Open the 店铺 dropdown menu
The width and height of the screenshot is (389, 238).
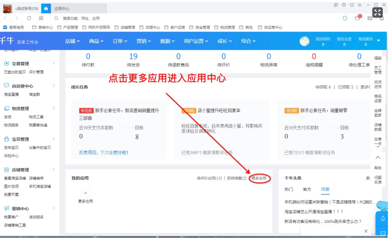72,41
